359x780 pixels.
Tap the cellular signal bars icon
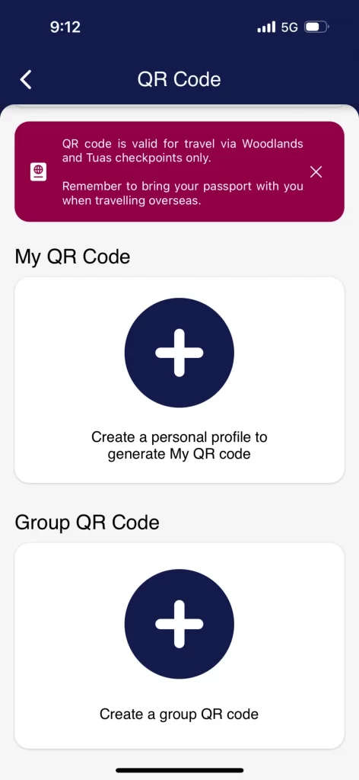266,27
